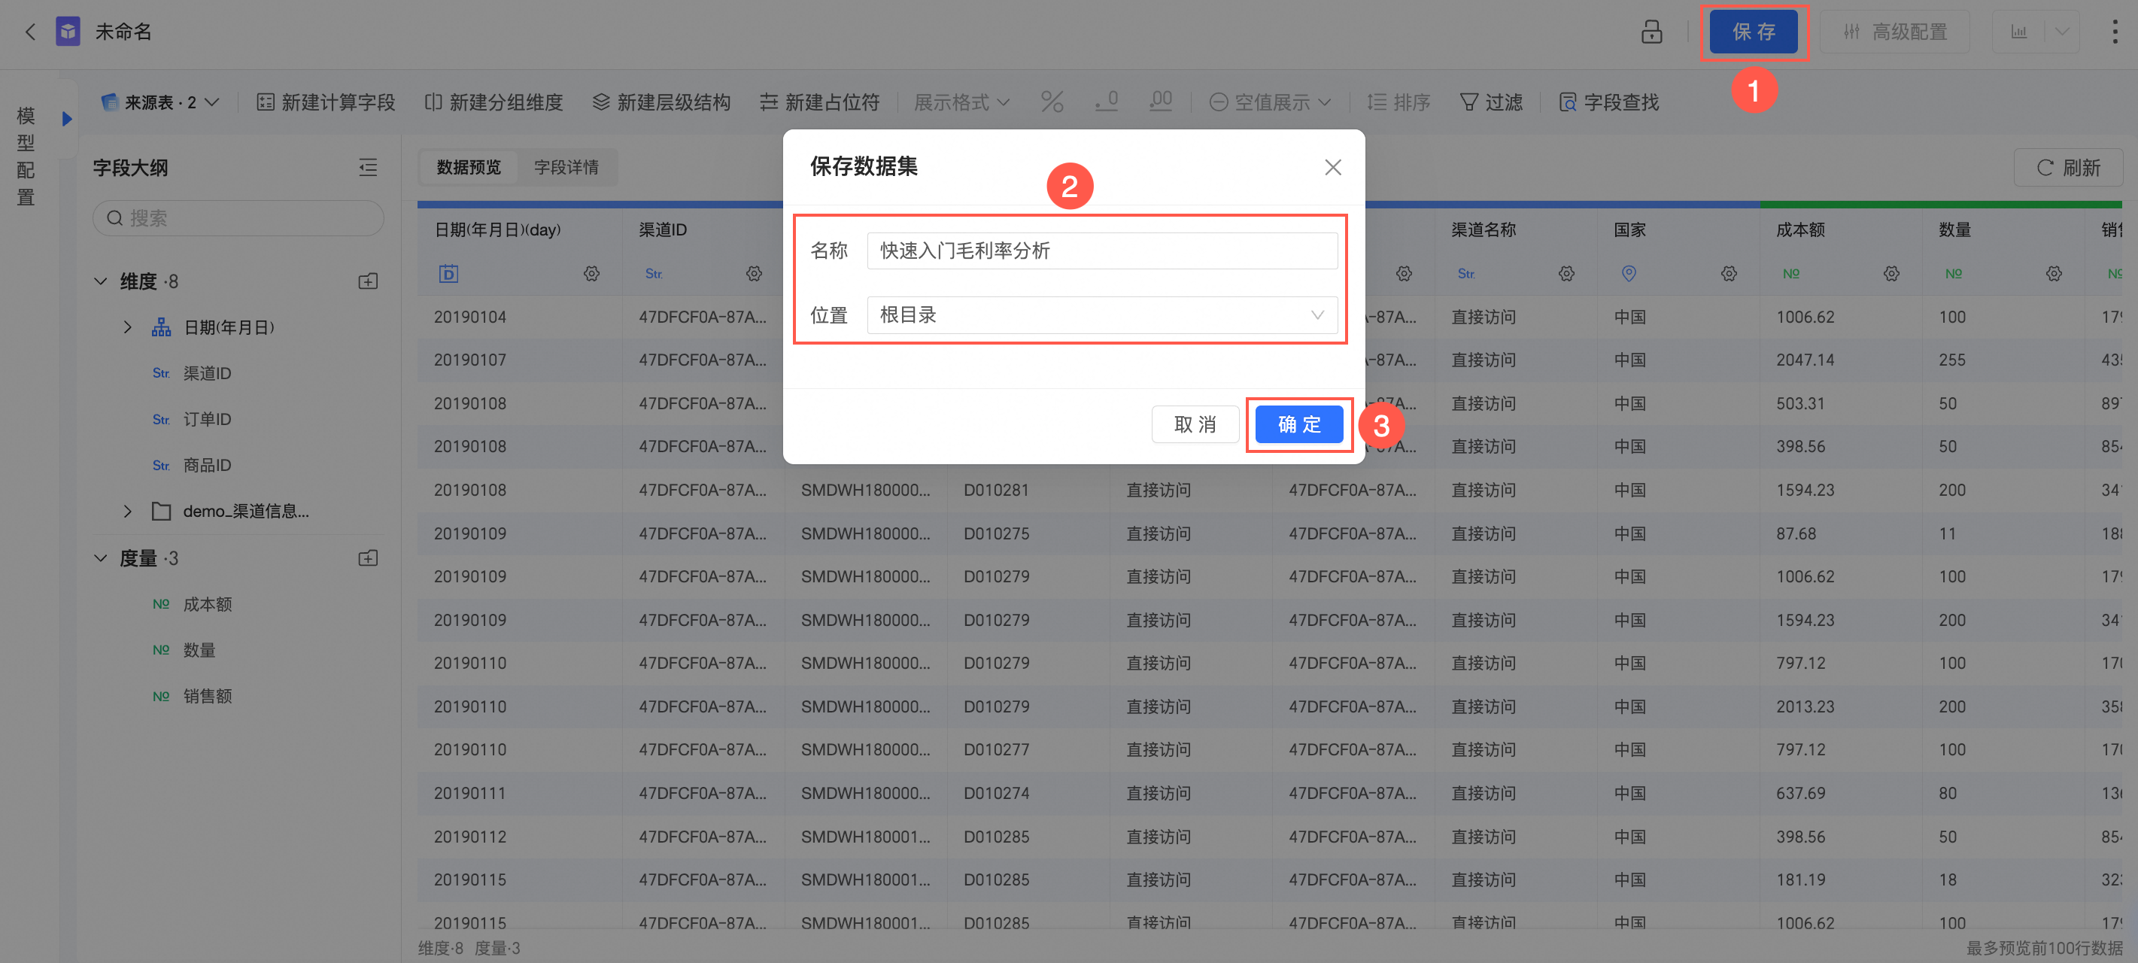Screen dimensions: 2138x963
Task: Open the 位置 根目录 dropdown
Action: click(x=1101, y=314)
